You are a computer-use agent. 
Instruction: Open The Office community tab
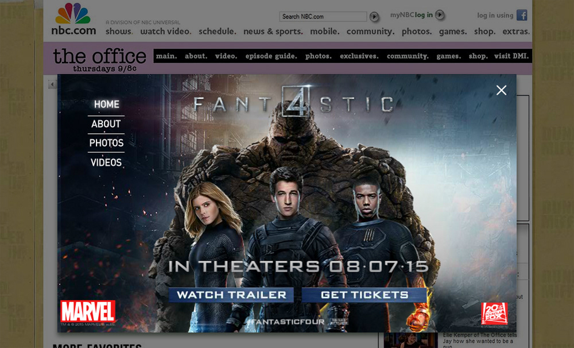click(x=408, y=56)
